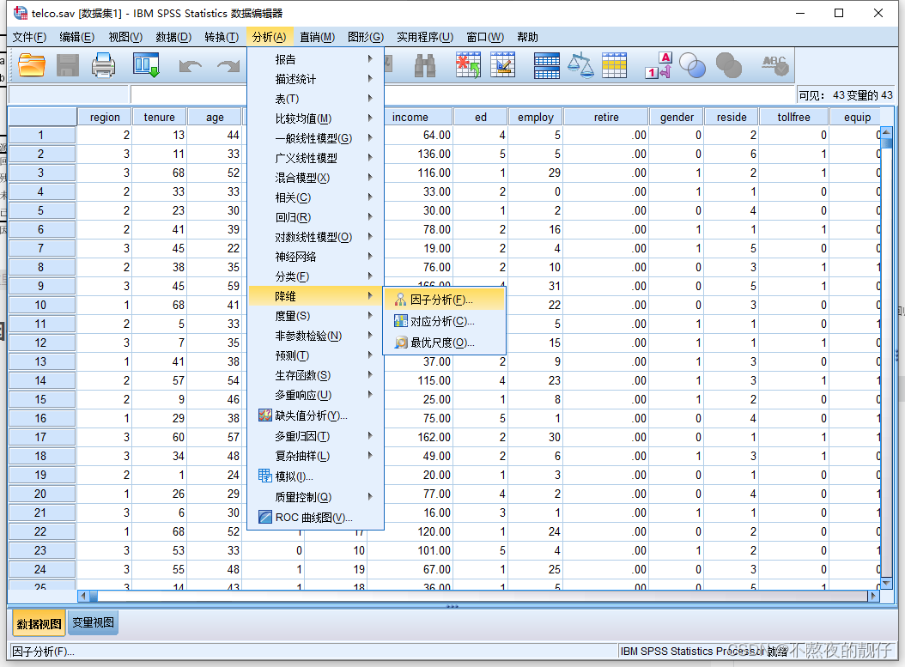Screen dimensions: 905x667
Task: Open Missing Value Analysis menu item
Action: point(315,415)
